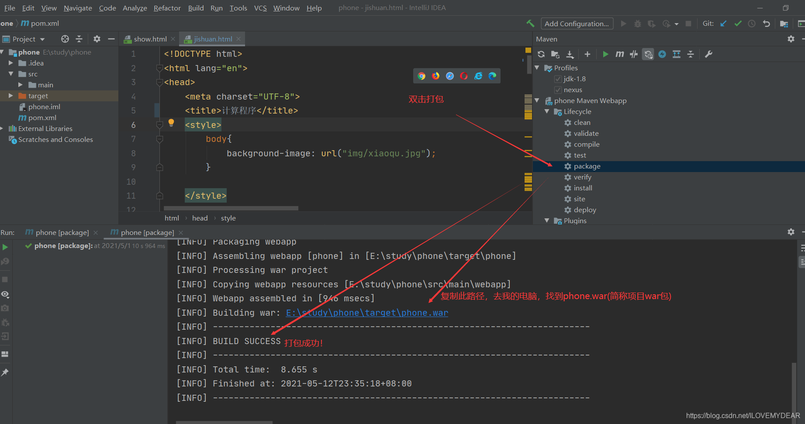Toggle the nexus profile checkbox
This screenshot has width=805, height=424.
(x=558, y=90)
